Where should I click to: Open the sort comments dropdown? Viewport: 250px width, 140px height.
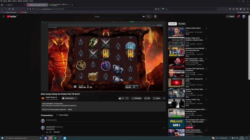coord(62,115)
